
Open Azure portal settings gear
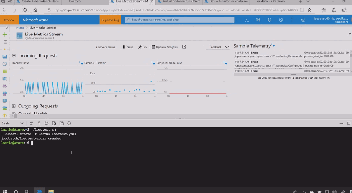pyautogui.click(x=281, y=20)
